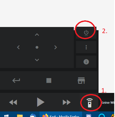Switch to Kodi - Mozilla Firefox taskbar item

point(61,114)
